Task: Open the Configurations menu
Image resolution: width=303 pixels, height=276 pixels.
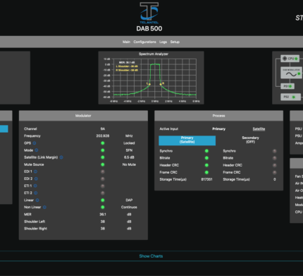Action: [x=144, y=42]
